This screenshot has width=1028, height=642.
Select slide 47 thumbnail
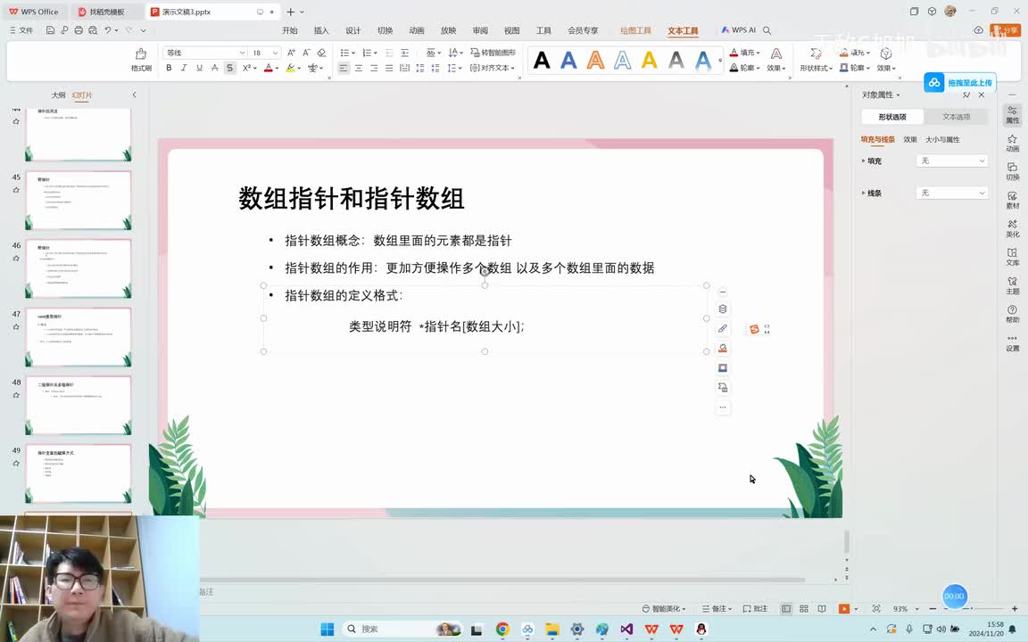(x=78, y=337)
